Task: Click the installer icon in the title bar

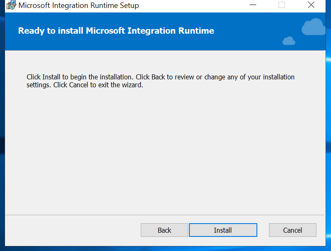Action: pyautogui.click(x=11, y=6)
